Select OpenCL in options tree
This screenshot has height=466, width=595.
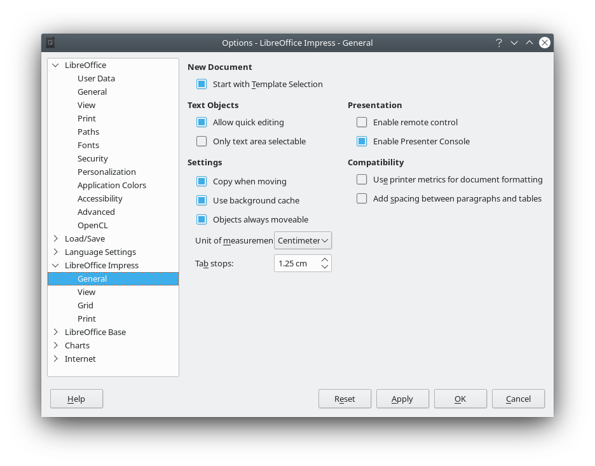(93, 226)
